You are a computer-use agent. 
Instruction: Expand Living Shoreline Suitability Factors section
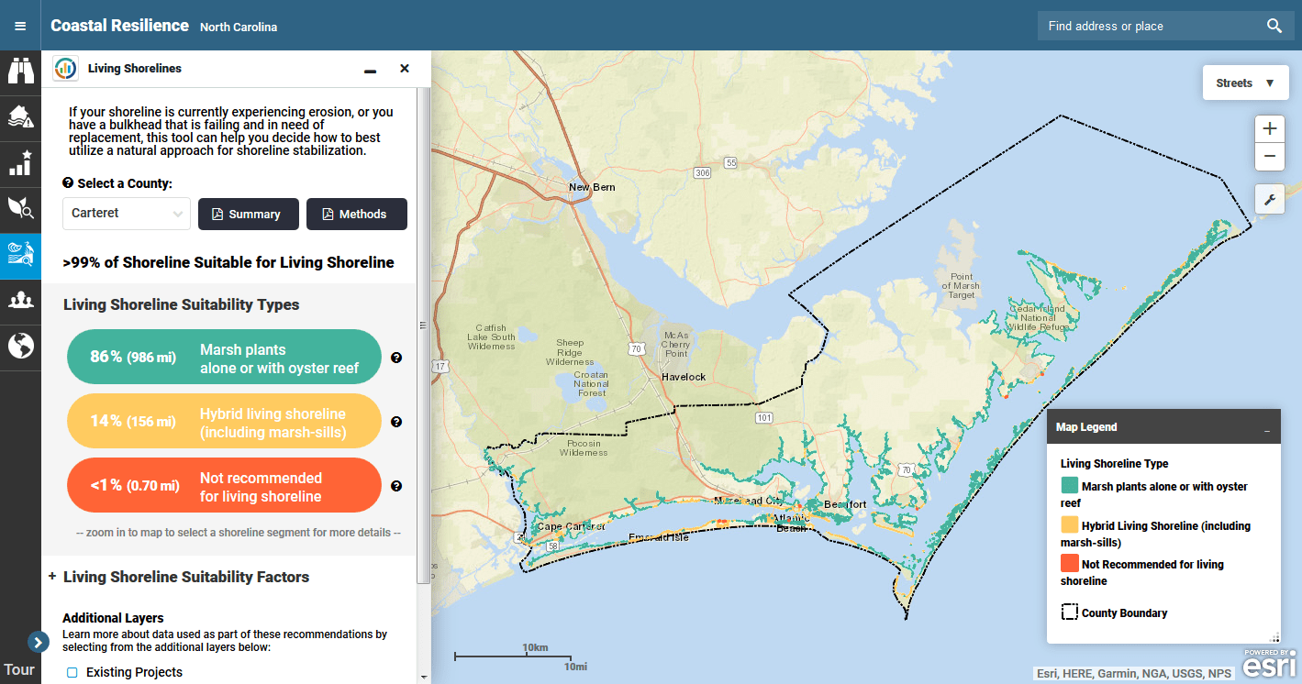50,577
